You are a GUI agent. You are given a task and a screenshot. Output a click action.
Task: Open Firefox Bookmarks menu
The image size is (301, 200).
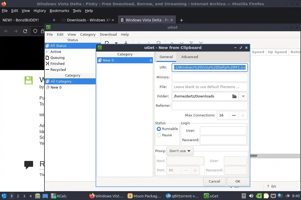click(59, 11)
